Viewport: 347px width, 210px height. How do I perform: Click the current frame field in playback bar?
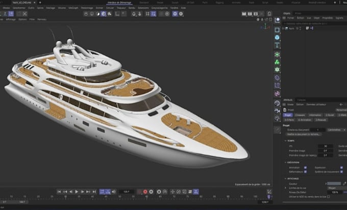click(127, 192)
